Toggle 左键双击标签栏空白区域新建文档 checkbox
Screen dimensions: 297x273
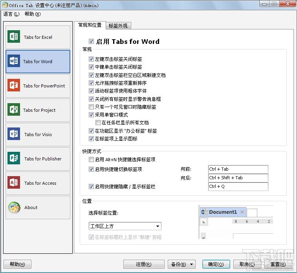(x=91, y=75)
